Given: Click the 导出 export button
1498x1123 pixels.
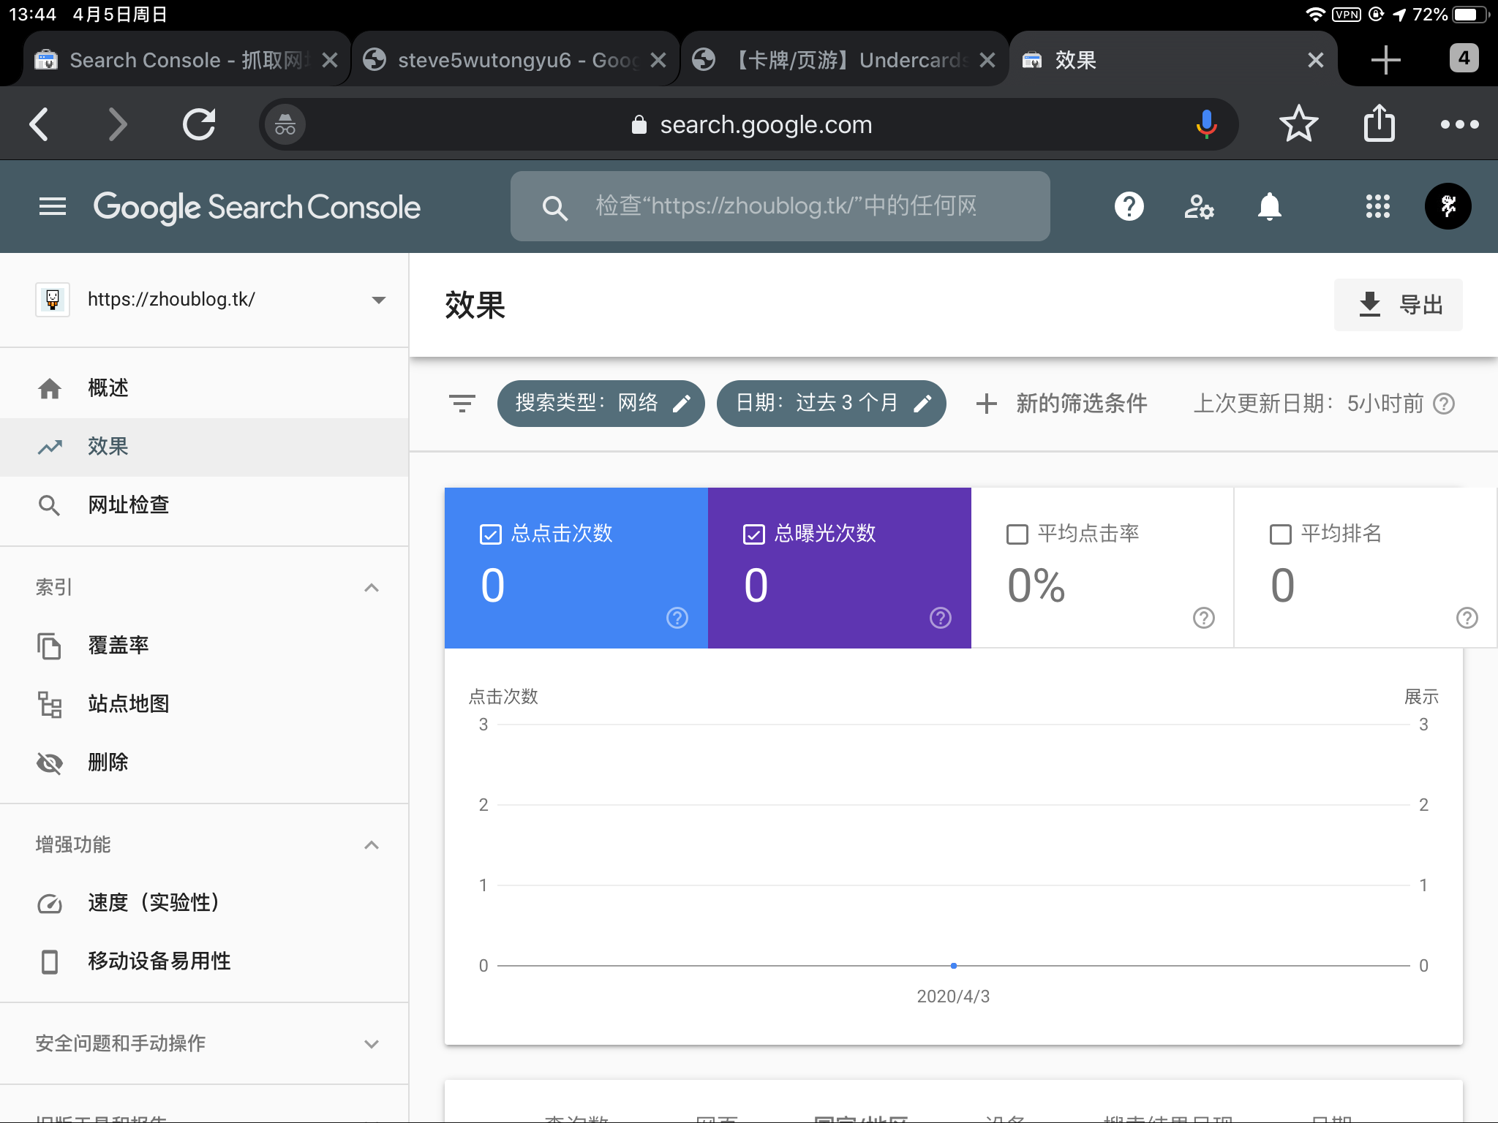Looking at the screenshot, I should click(x=1398, y=305).
